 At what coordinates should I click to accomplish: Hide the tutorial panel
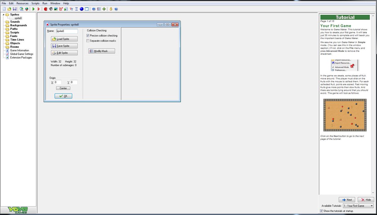[366, 200]
